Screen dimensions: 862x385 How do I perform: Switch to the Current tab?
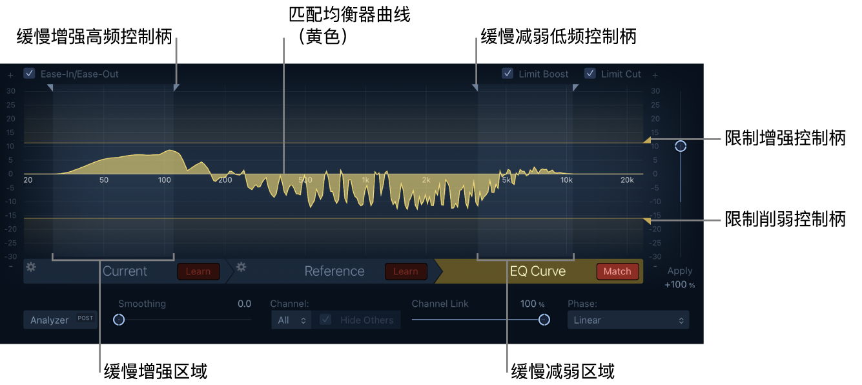125,271
